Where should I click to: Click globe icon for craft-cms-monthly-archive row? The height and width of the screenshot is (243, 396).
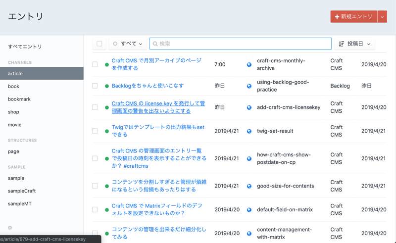click(249, 64)
